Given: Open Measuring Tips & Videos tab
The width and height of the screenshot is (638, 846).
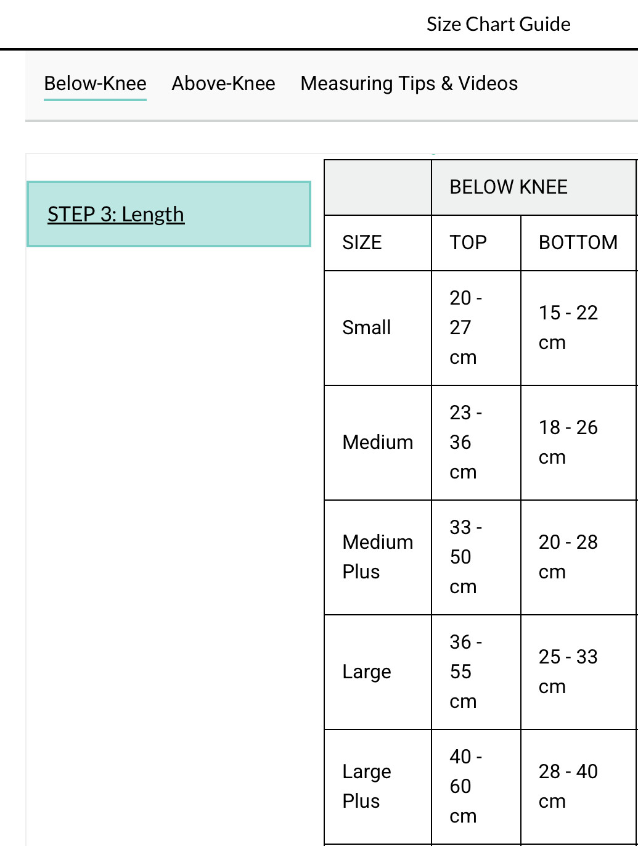Looking at the screenshot, I should click(x=409, y=83).
